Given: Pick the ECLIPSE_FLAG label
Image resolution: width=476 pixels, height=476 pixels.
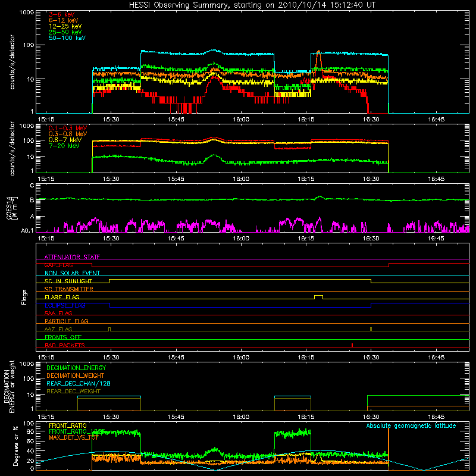Looking at the screenshot, I should click(65, 305).
